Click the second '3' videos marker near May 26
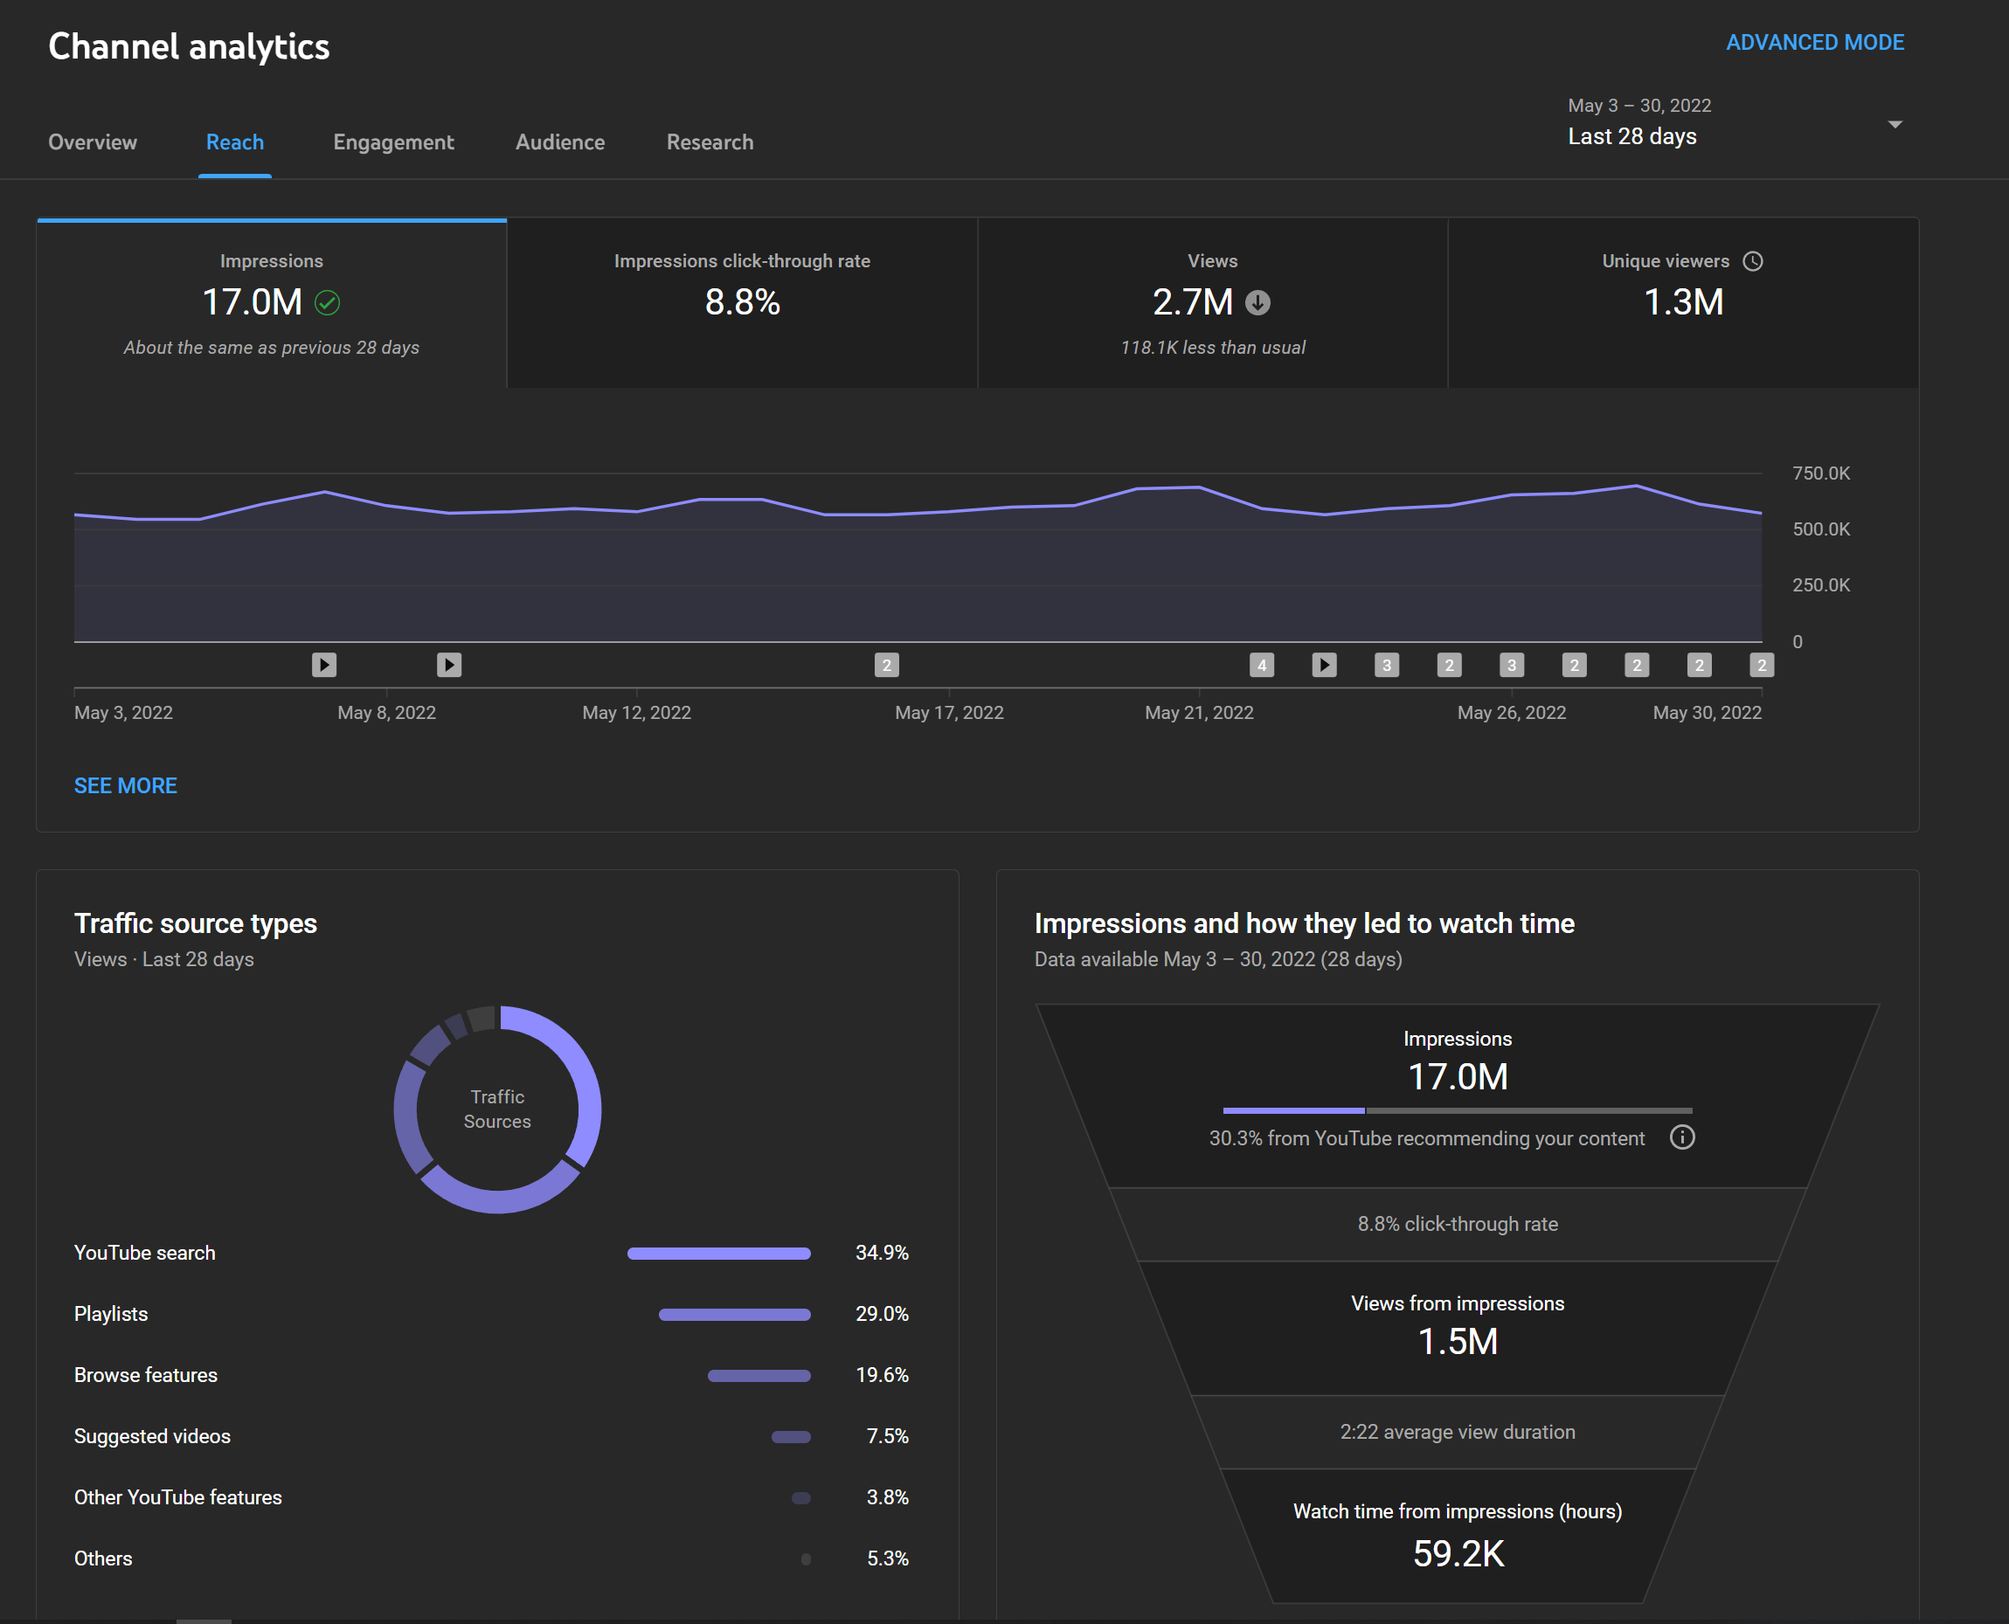 [1512, 665]
